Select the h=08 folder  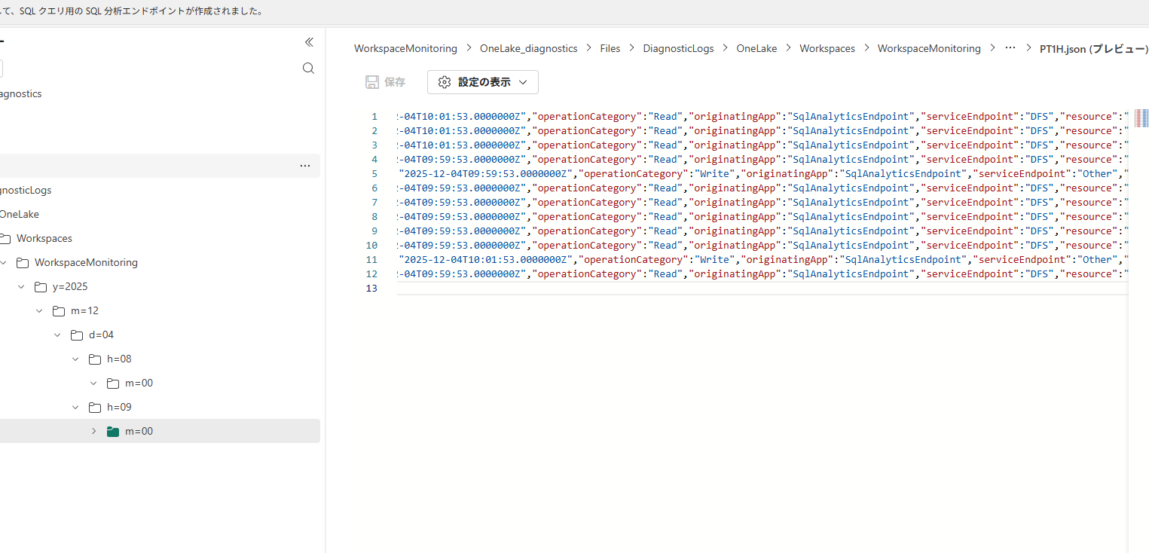[x=119, y=359]
